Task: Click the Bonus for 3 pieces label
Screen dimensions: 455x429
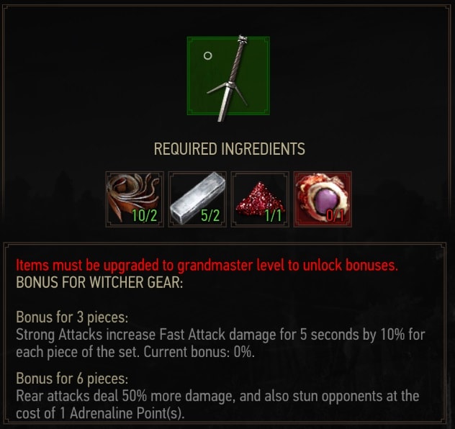Action: tap(72, 317)
